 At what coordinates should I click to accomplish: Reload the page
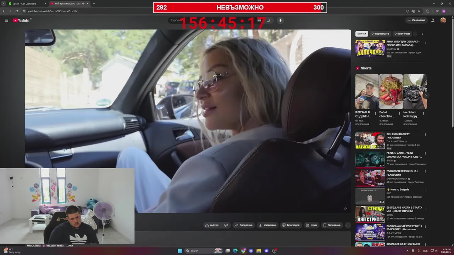pyautogui.click(x=16, y=11)
